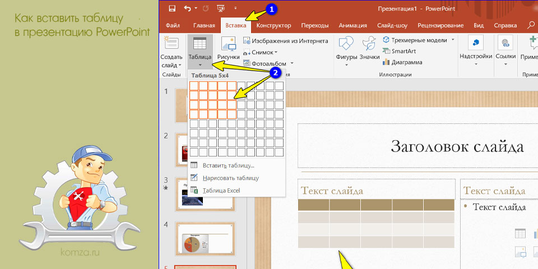538x269 pixels.
Task: Go to the Слайд-шоу tab
Action: (x=392, y=25)
